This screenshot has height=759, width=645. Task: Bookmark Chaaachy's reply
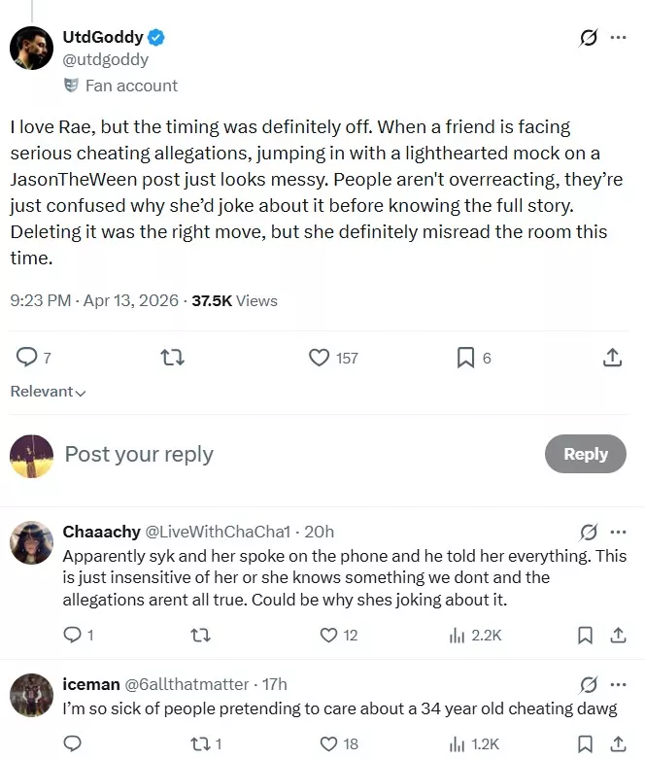(x=585, y=635)
